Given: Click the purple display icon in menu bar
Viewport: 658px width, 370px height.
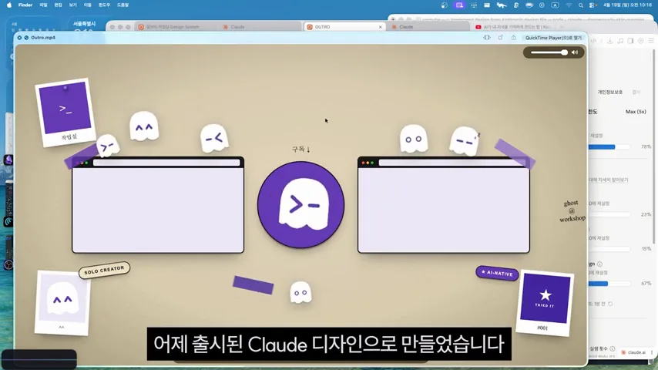Looking at the screenshot, I should [459, 5].
